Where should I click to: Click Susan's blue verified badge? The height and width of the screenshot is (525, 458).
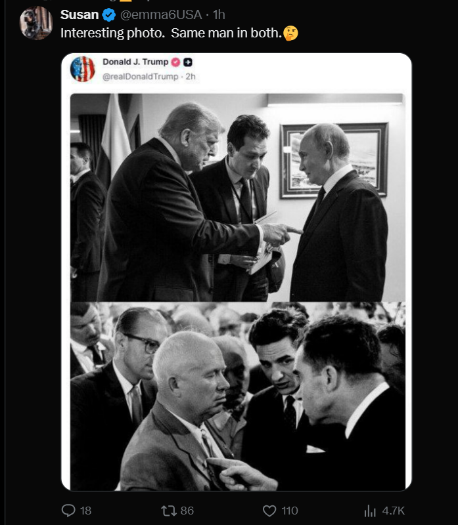tap(109, 15)
